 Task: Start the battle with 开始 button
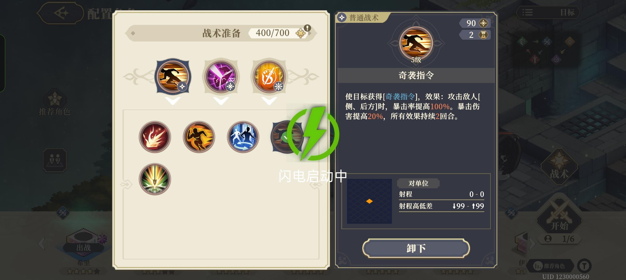pyautogui.click(x=559, y=218)
